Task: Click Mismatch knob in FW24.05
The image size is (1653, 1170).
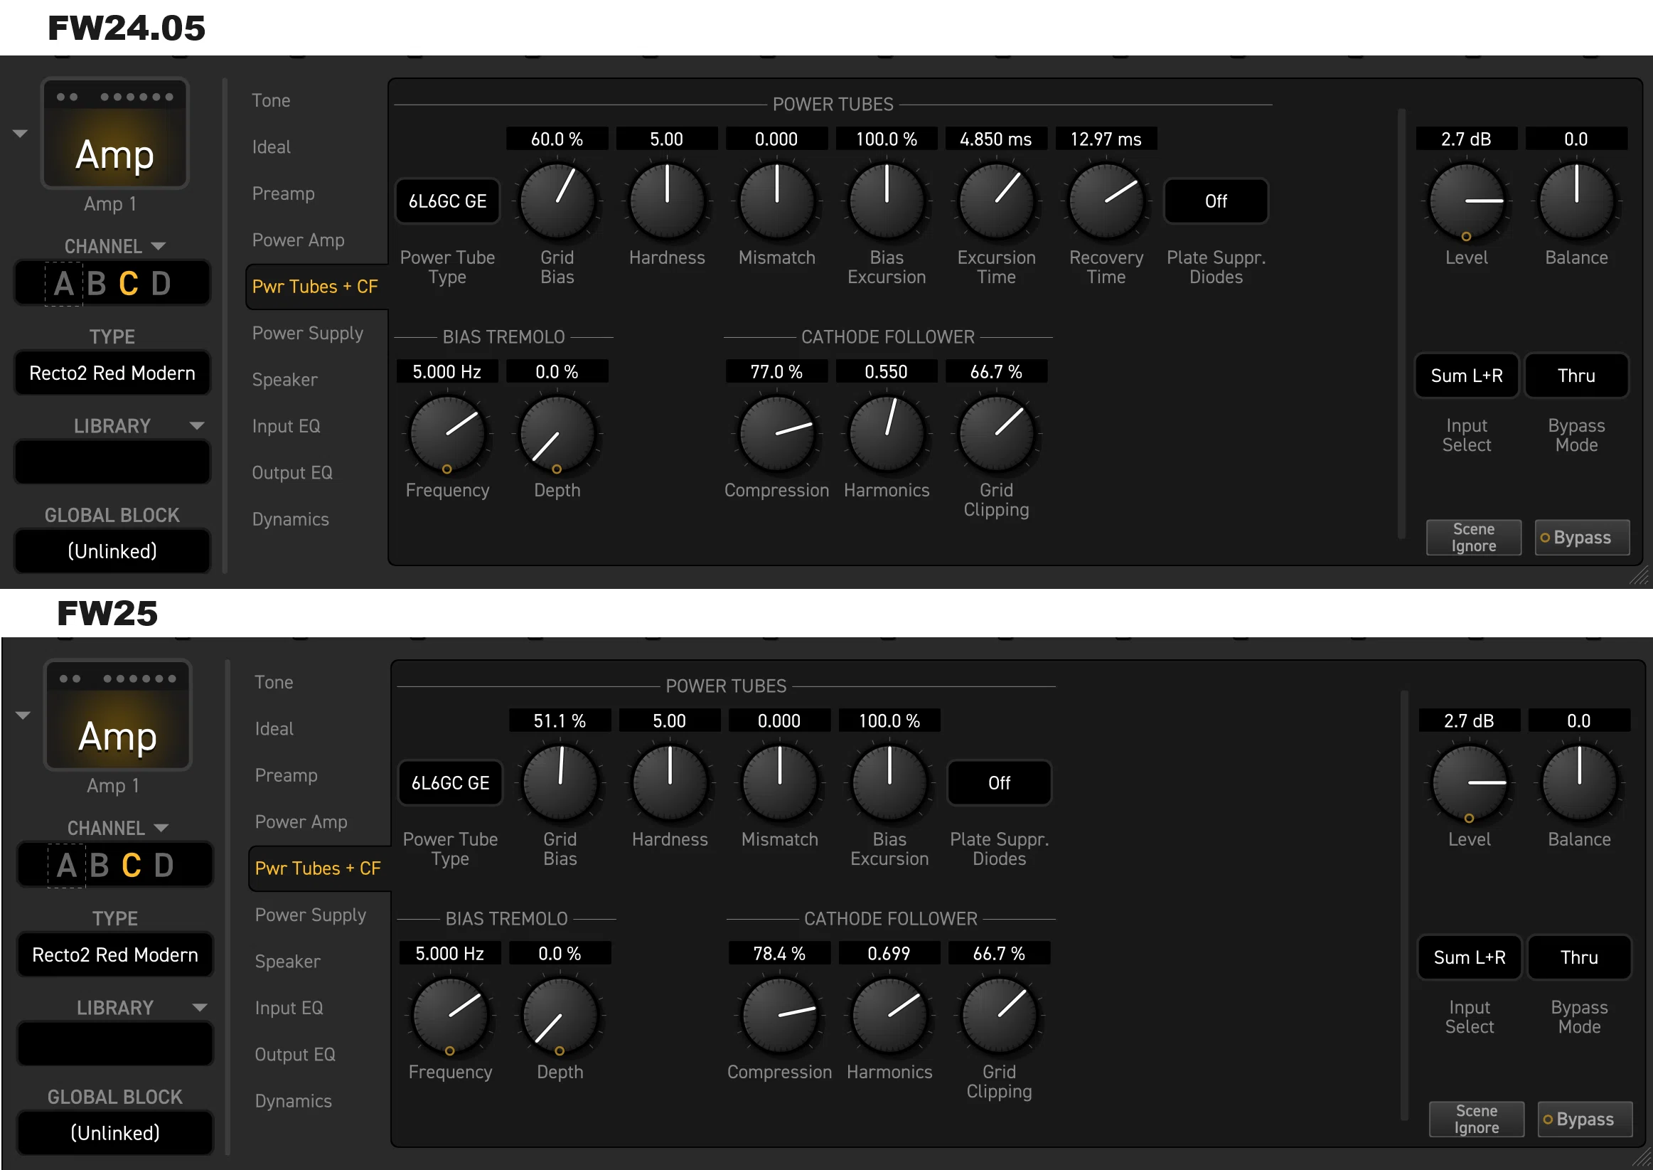Action: [777, 201]
